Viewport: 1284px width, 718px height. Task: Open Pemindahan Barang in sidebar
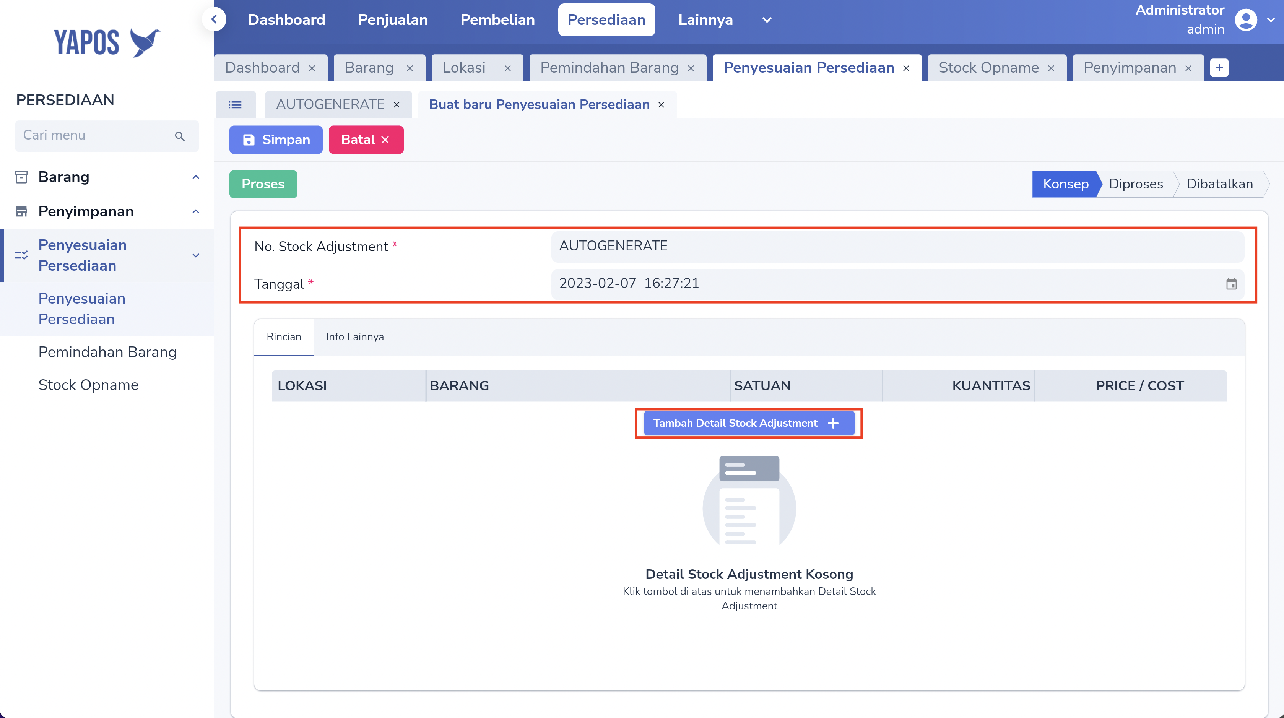108,352
